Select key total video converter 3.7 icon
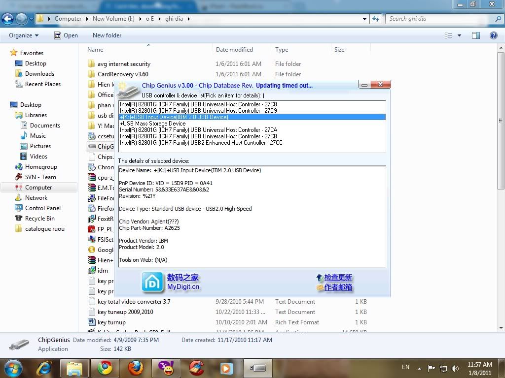505x378 pixels. coord(91,302)
